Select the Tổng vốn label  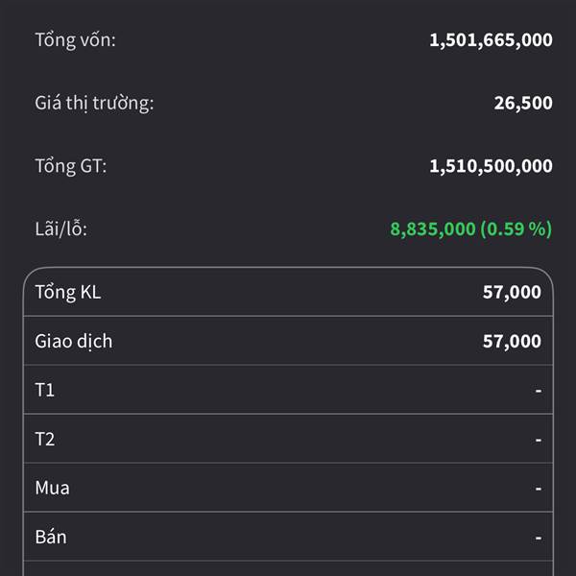pos(75,39)
